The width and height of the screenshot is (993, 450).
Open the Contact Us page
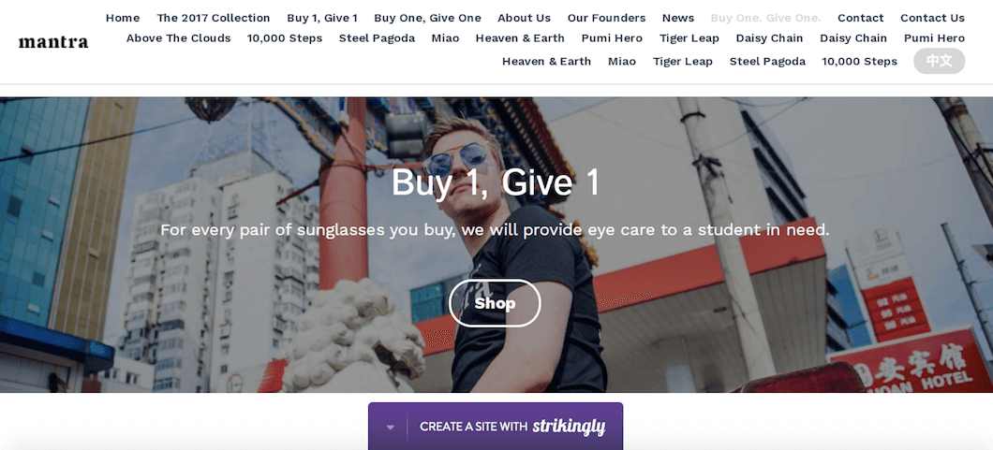pos(932,18)
